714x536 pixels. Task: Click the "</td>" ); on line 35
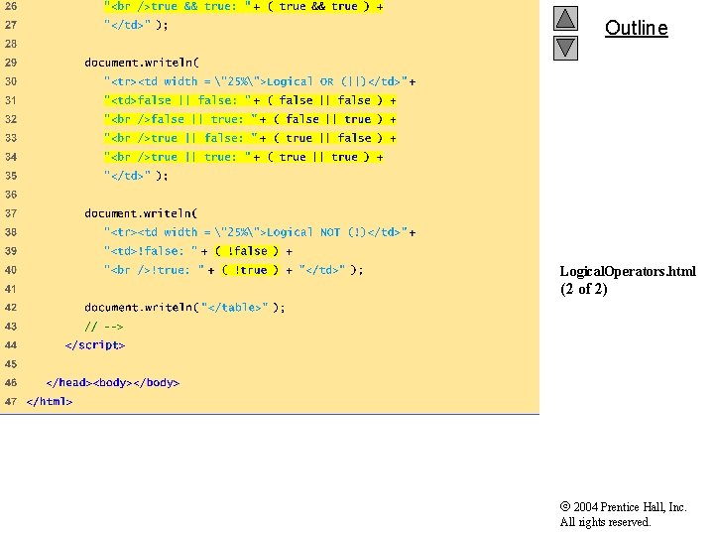[x=136, y=176]
